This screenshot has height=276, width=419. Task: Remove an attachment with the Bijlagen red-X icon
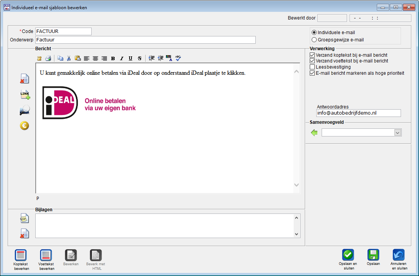click(x=25, y=233)
